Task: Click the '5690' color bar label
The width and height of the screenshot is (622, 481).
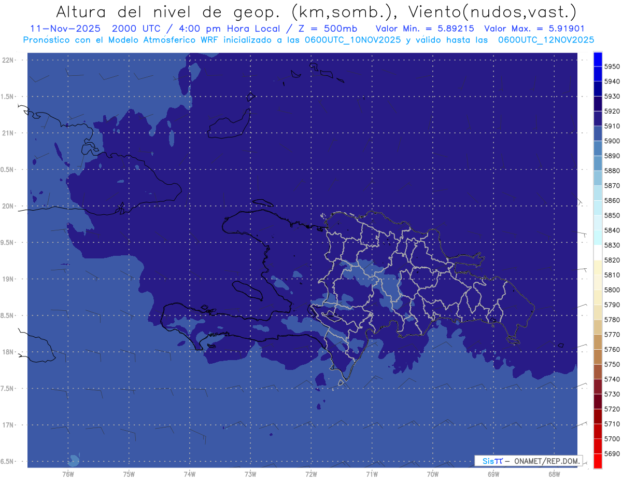Action: pos(612,453)
